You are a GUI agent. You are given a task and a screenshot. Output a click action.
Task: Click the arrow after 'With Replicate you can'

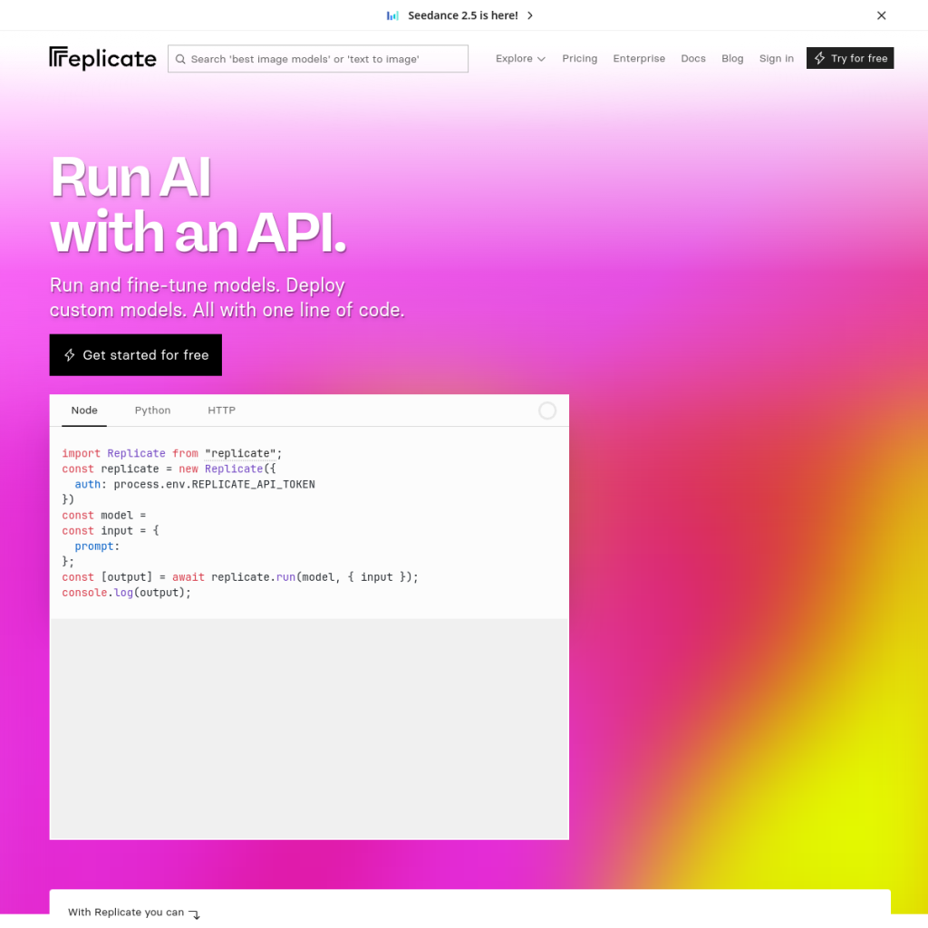[194, 914]
